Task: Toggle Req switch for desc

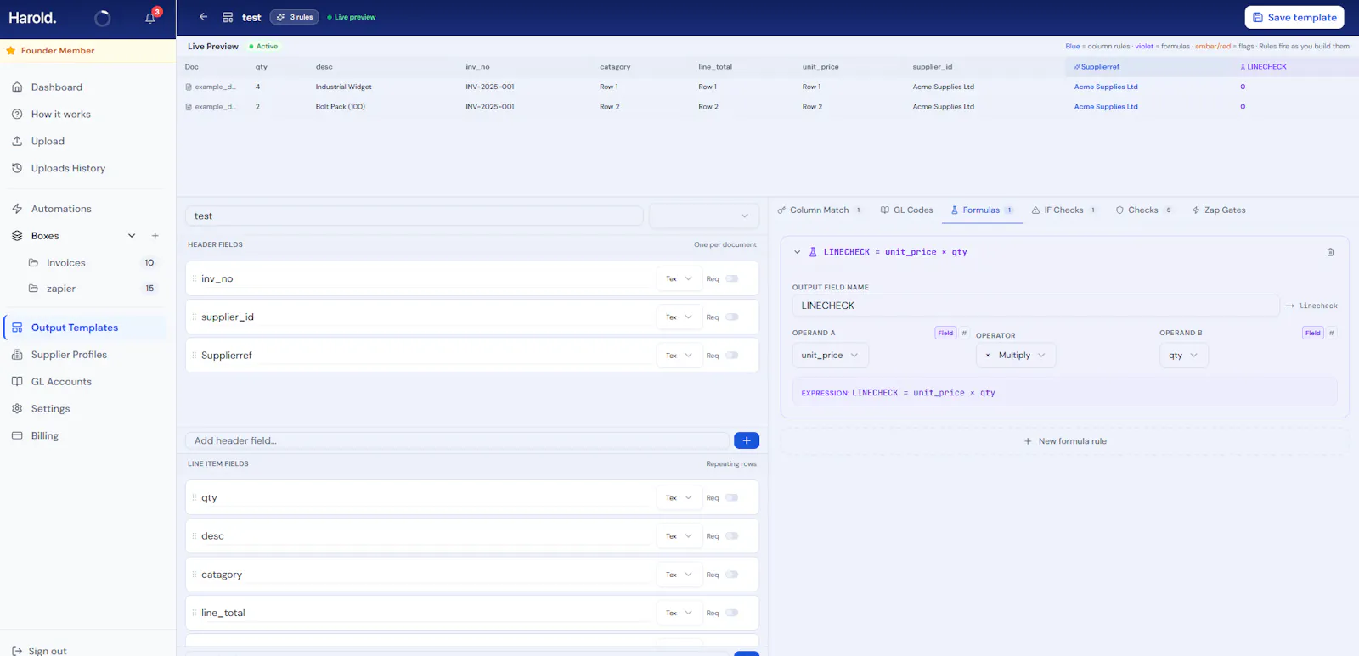Action: 732,536
